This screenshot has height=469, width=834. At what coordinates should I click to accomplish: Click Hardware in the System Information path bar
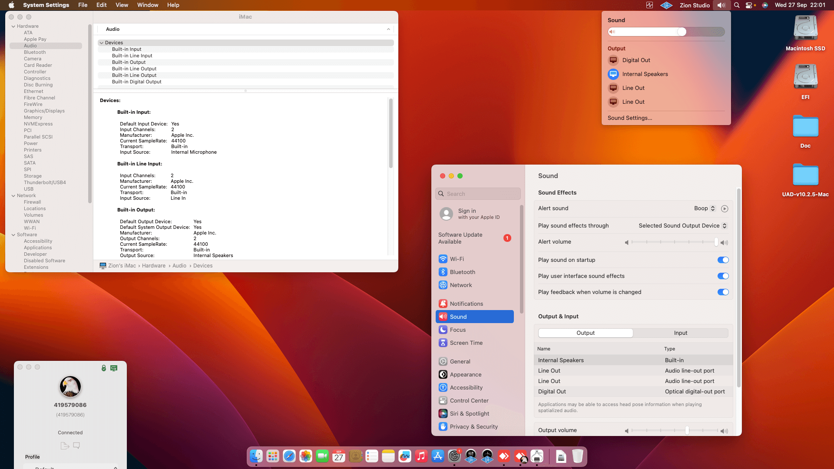tap(154, 266)
